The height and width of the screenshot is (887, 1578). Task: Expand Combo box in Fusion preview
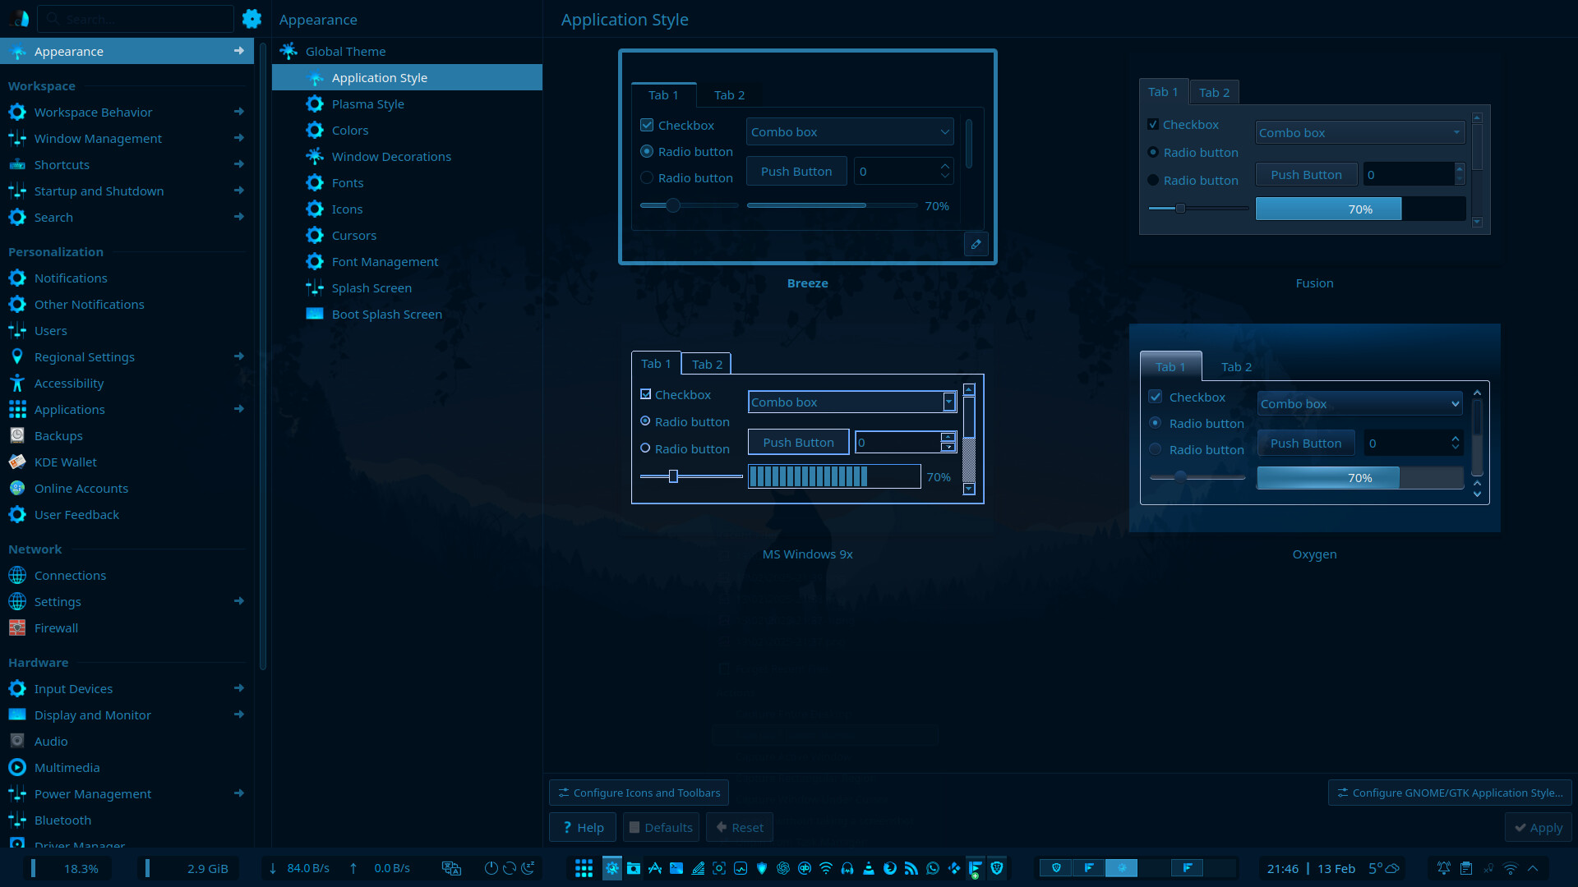1360,133
